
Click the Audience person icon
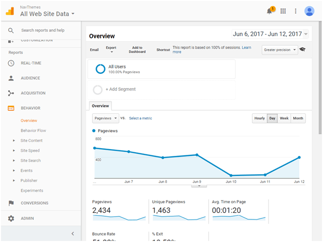tap(11, 78)
